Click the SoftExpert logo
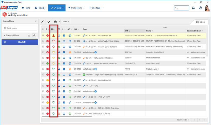The image size is (211, 125). (9, 8)
